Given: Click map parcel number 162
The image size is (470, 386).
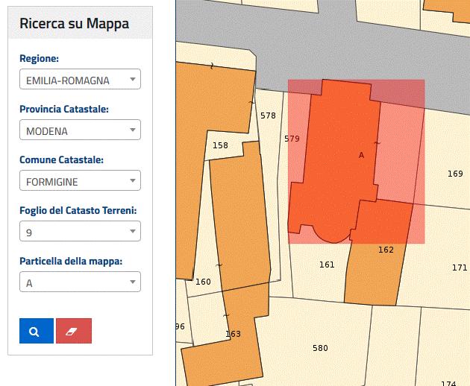Looking at the screenshot, I should click(x=386, y=250).
